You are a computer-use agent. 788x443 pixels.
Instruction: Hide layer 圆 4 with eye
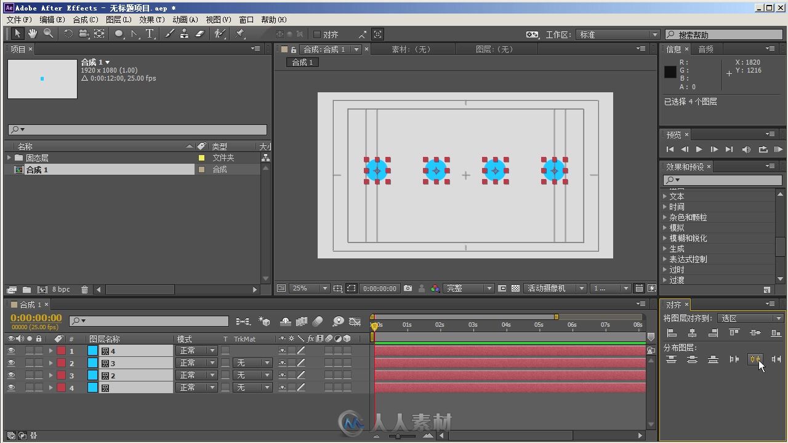pyautogui.click(x=10, y=351)
